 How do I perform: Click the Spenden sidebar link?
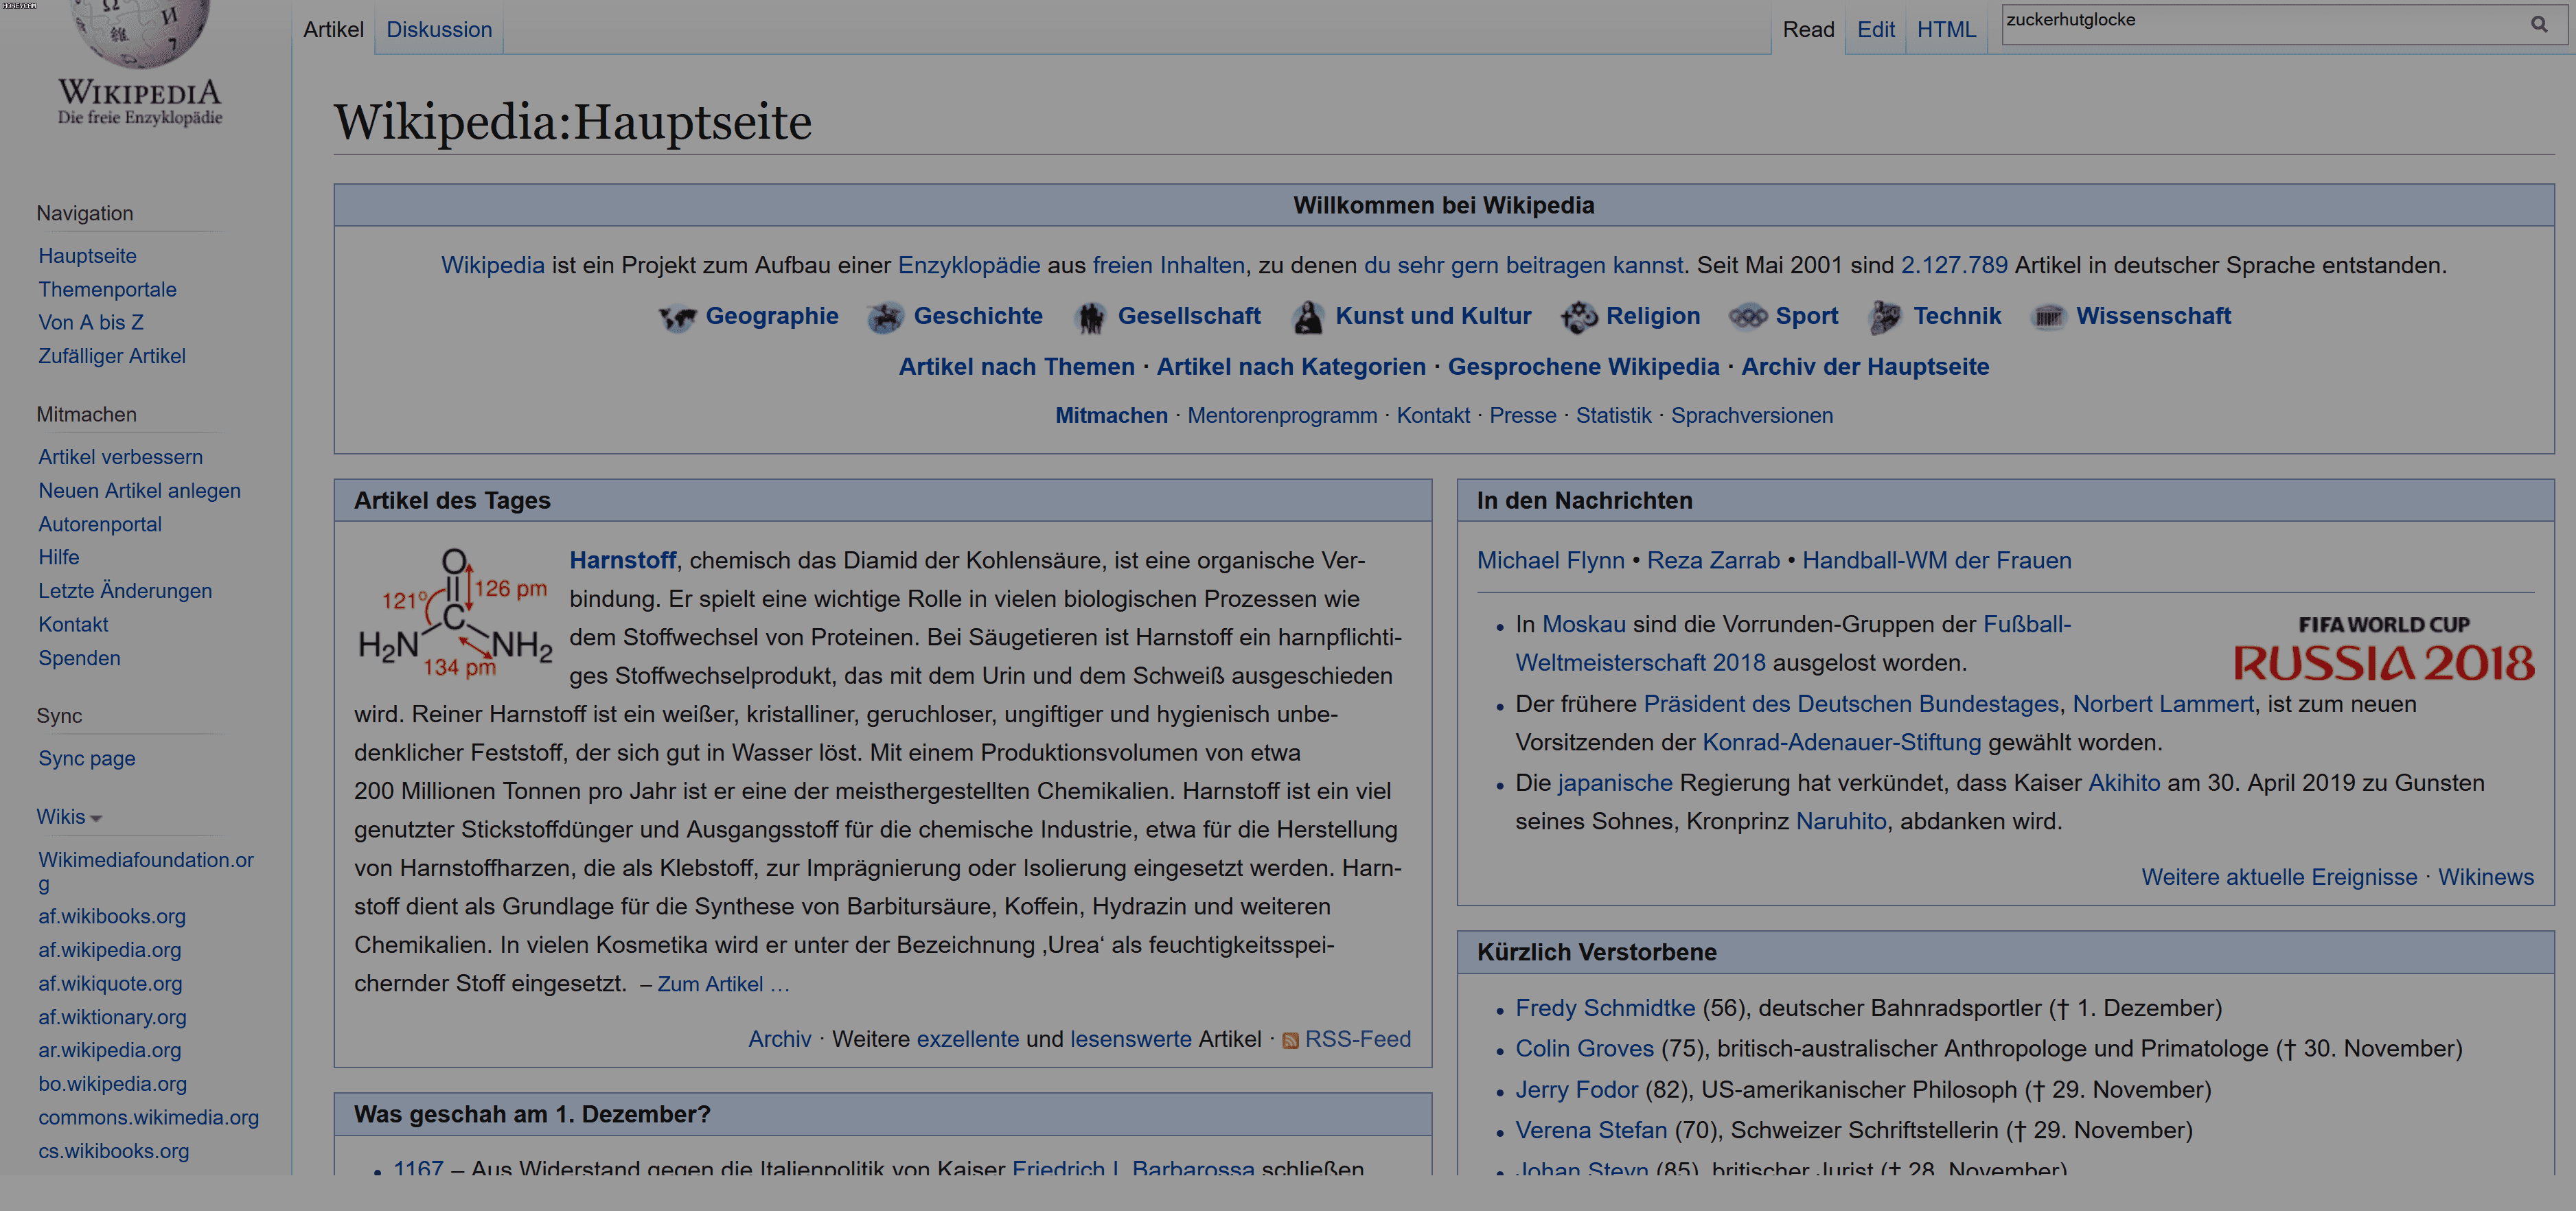tap(79, 659)
